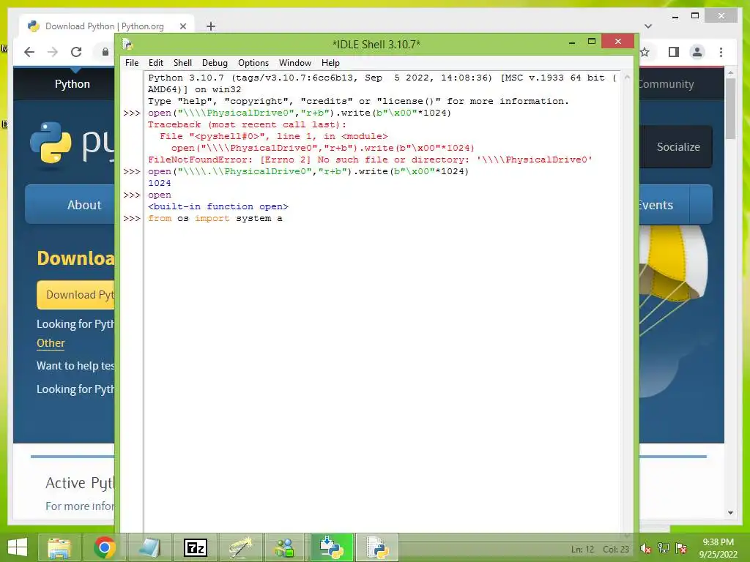
Task: Select the Python top navigation tab
Action: point(73,84)
